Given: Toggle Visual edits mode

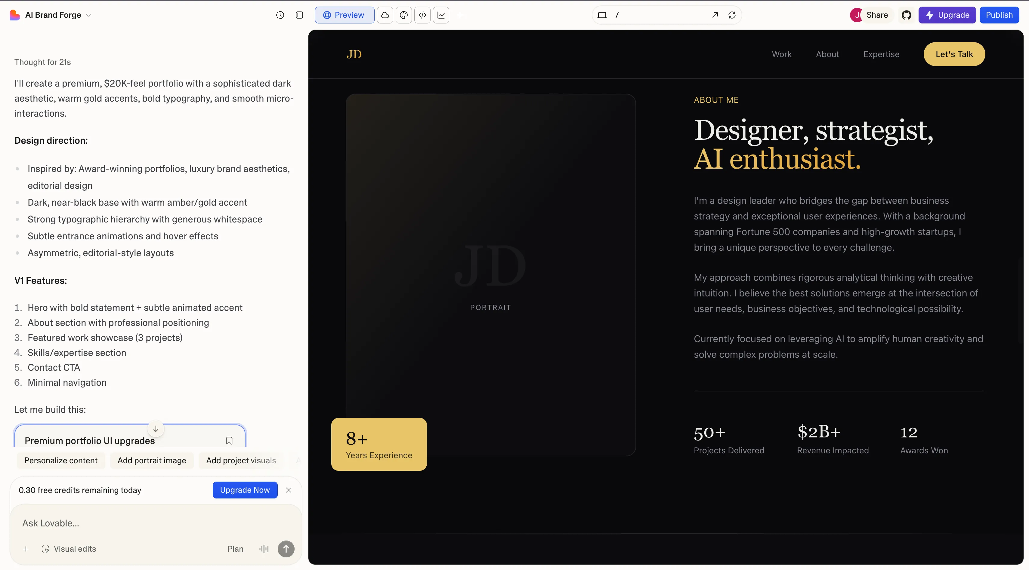Looking at the screenshot, I should tap(69, 549).
